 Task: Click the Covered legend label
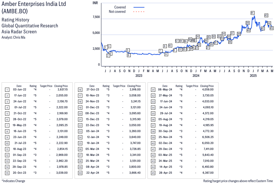(120, 7)
